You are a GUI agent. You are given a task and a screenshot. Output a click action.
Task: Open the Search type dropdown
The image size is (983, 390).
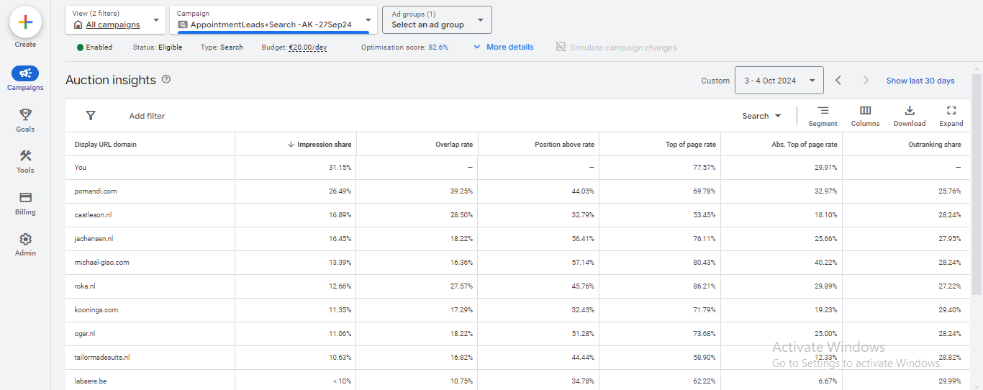(761, 116)
